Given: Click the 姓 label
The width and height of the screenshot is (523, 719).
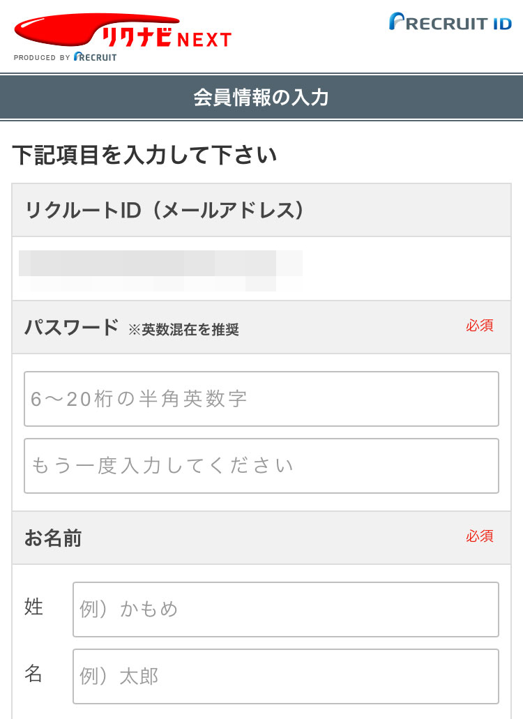Looking at the screenshot, I should [33, 607].
